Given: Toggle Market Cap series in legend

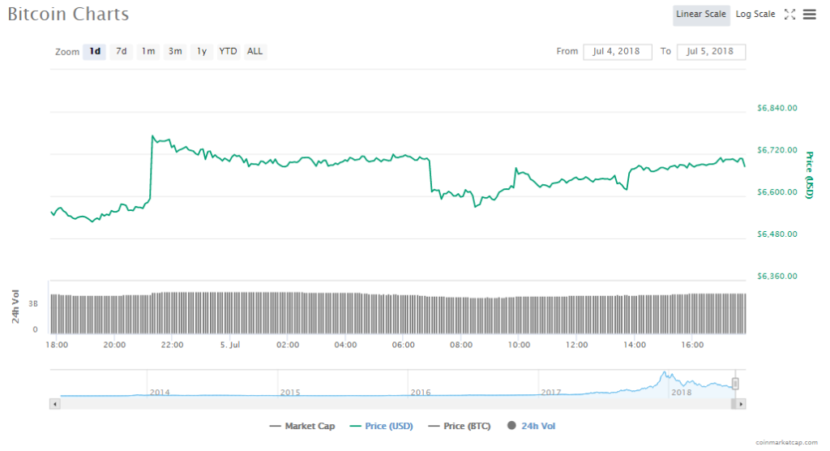Looking at the screenshot, I should (x=302, y=426).
